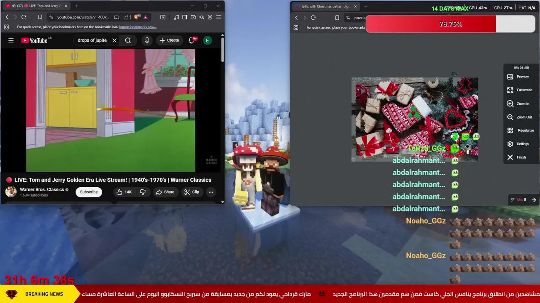Subscribe to Warner Bros. Classics
540x303 pixels.
pyautogui.click(x=89, y=192)
